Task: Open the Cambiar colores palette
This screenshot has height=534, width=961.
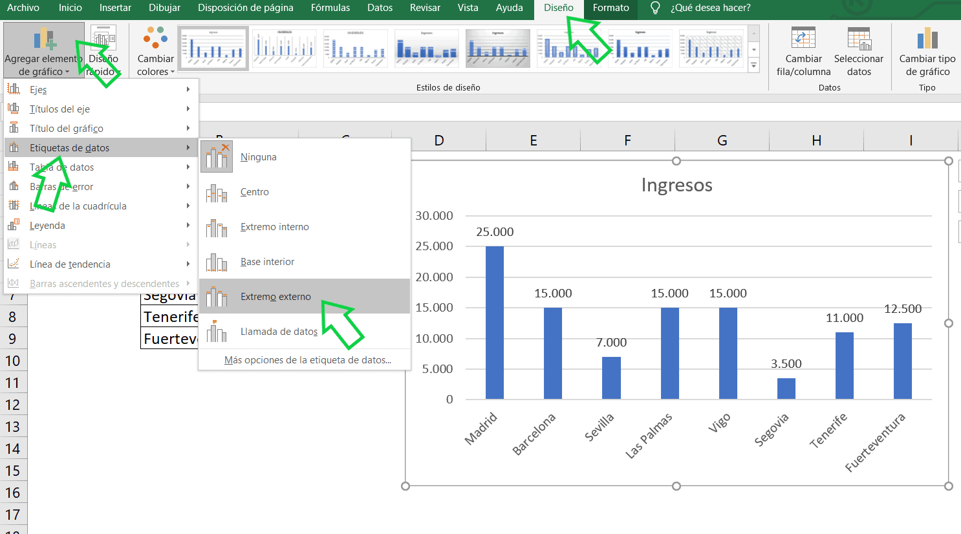Action: tap(156, 50)
